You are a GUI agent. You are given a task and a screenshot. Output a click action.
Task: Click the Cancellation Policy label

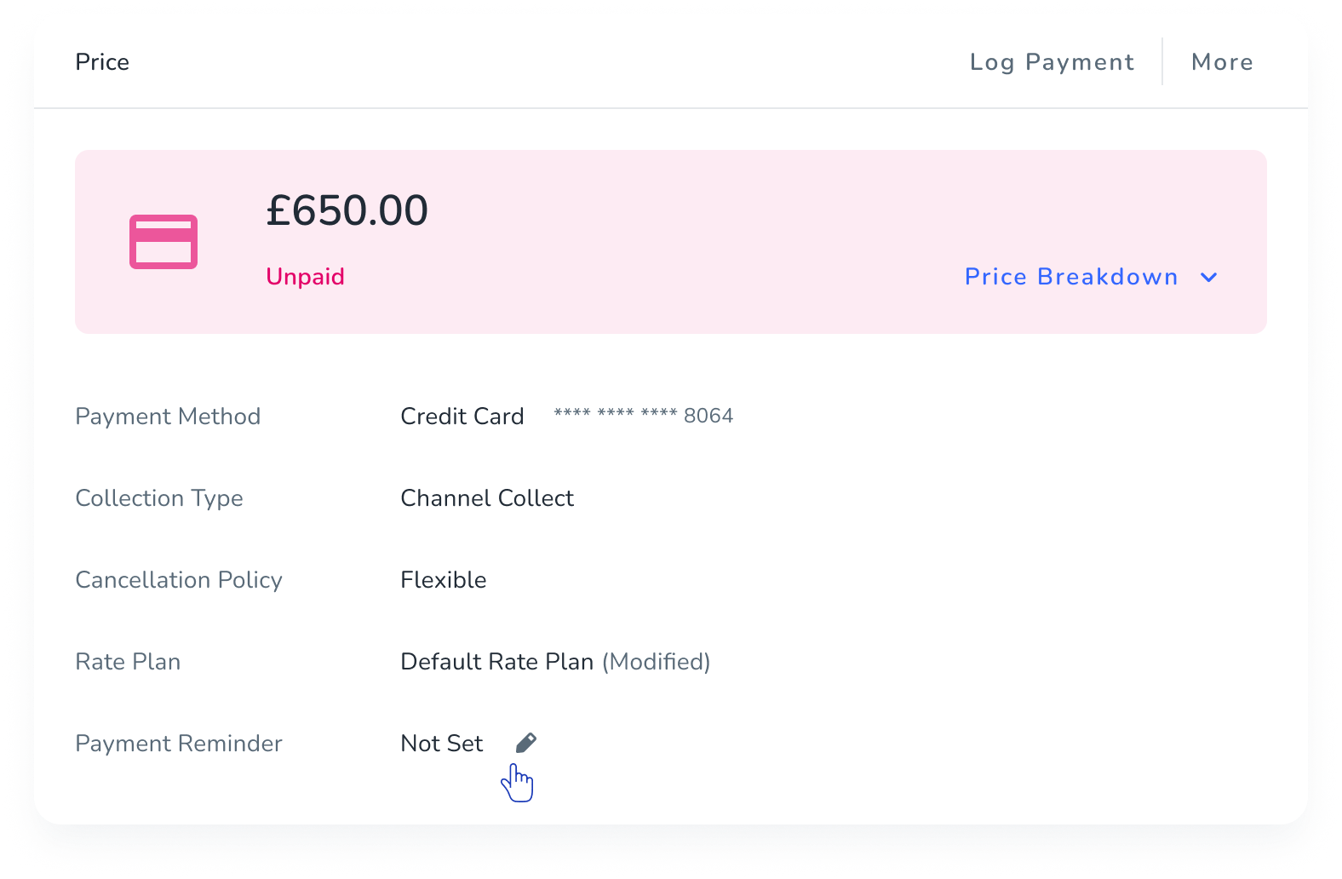click(x=179, y=580)
